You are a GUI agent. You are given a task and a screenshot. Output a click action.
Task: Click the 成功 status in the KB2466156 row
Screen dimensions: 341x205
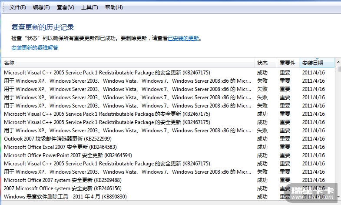[x=262, y=188]
